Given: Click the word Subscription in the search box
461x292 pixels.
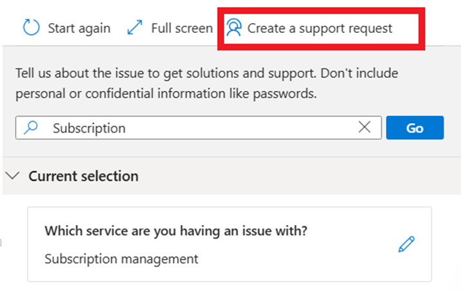Looking at the screenshot, I should [89, 128].
